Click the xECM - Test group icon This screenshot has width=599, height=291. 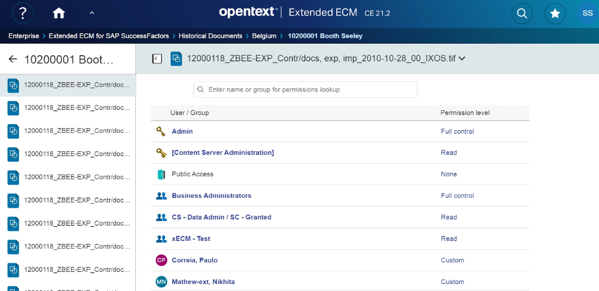pyautogui.click(x=161, y=239)
